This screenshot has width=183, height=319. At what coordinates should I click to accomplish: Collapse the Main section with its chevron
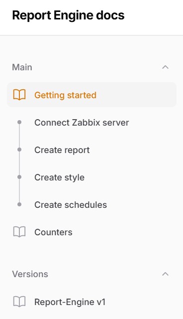(x=166, y=67)
